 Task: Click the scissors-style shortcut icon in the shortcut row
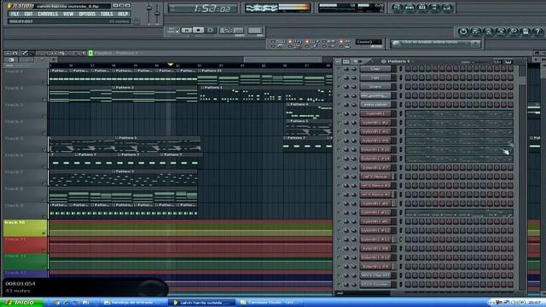[501, 32]
